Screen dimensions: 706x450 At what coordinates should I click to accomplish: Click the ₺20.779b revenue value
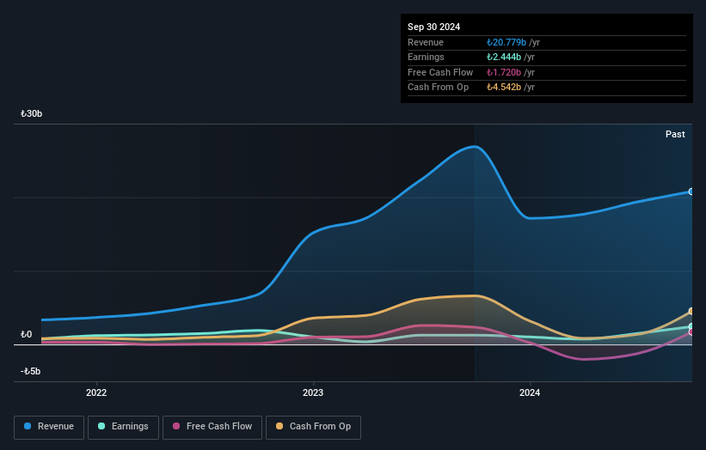[506, 42]
